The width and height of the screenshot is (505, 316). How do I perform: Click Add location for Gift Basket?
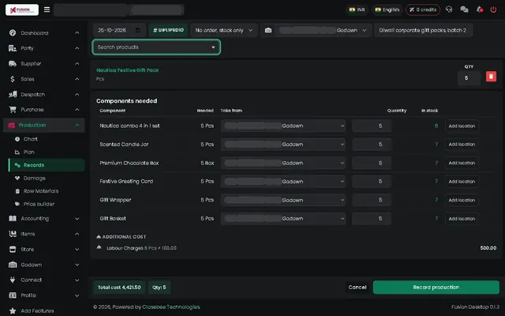pos(462,218)
